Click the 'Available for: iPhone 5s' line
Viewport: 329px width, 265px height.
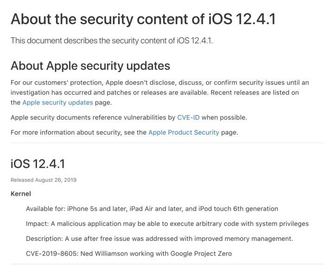click(x=152, y=209)
